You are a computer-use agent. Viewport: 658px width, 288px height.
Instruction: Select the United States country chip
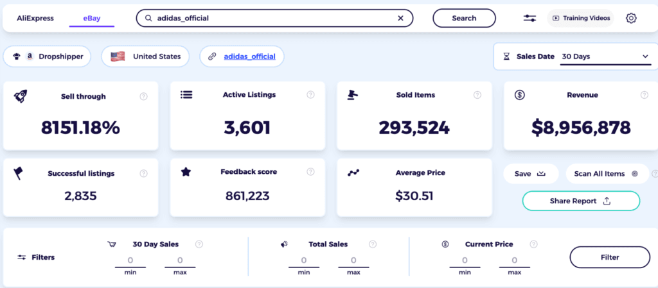pos(145,56)
